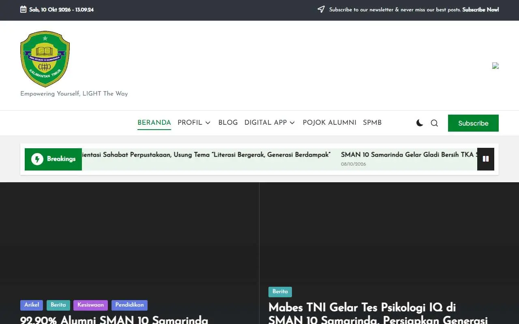Open the SPMB menu item
519x324 pixels.
[x=372, y=123]
